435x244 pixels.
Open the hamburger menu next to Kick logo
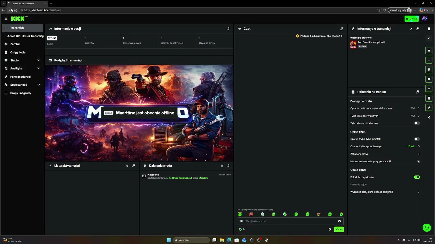coord(6,19)
